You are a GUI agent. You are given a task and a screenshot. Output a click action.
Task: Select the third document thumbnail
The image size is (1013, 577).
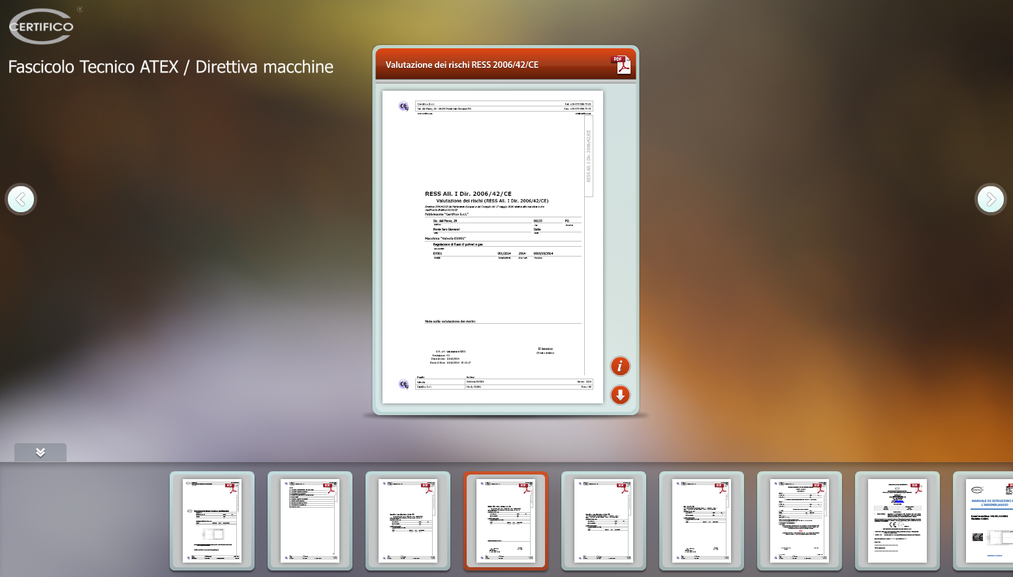coord(407,521)
